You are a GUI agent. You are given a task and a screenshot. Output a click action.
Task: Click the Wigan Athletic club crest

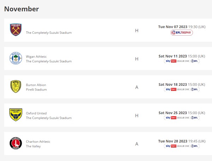[16, 58]
